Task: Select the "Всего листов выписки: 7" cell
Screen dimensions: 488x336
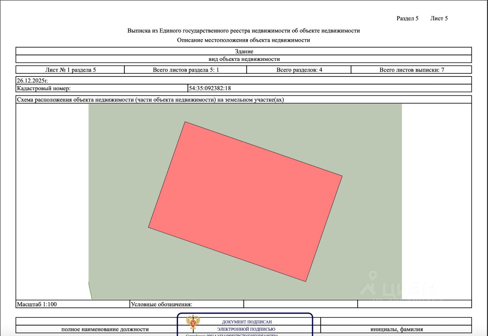Action: (x=412, y=70)
